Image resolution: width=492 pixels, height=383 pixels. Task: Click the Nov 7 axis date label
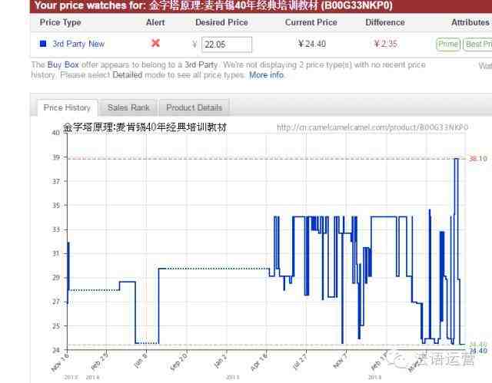(x=341, y=361)
